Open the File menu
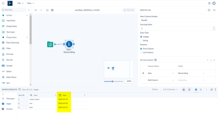The image size is (218, 124). tap(20, 3)
